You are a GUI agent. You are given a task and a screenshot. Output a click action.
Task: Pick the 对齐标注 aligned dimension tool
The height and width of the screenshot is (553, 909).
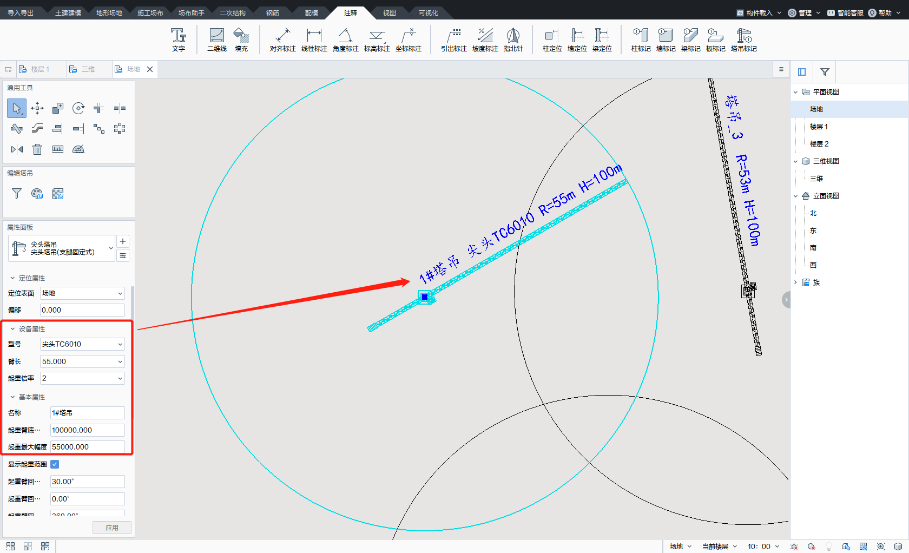coord(283,40)
